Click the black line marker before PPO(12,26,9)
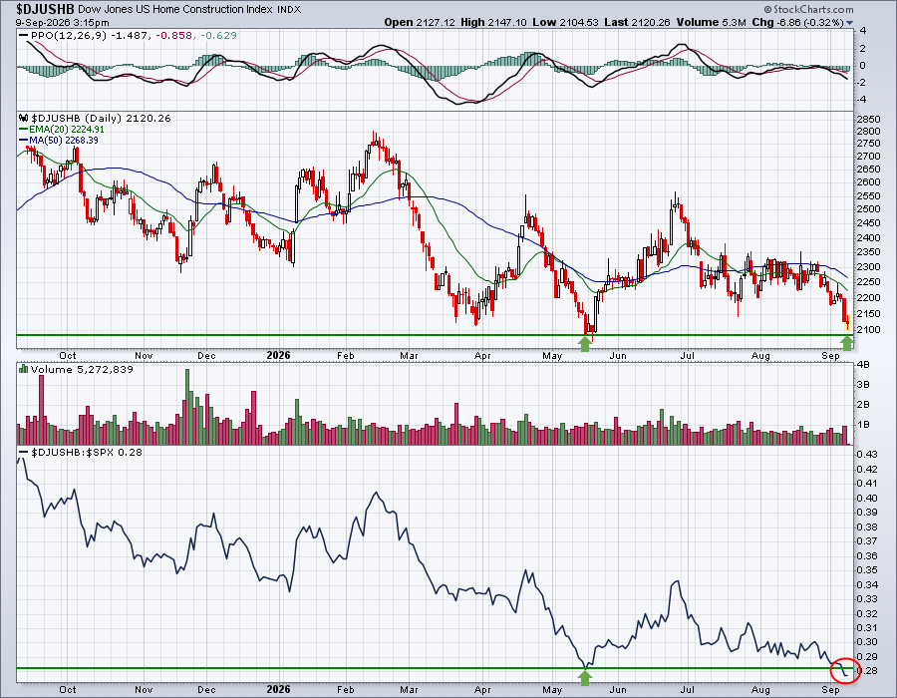The image size is (897, 698). (x=24, y=36)
